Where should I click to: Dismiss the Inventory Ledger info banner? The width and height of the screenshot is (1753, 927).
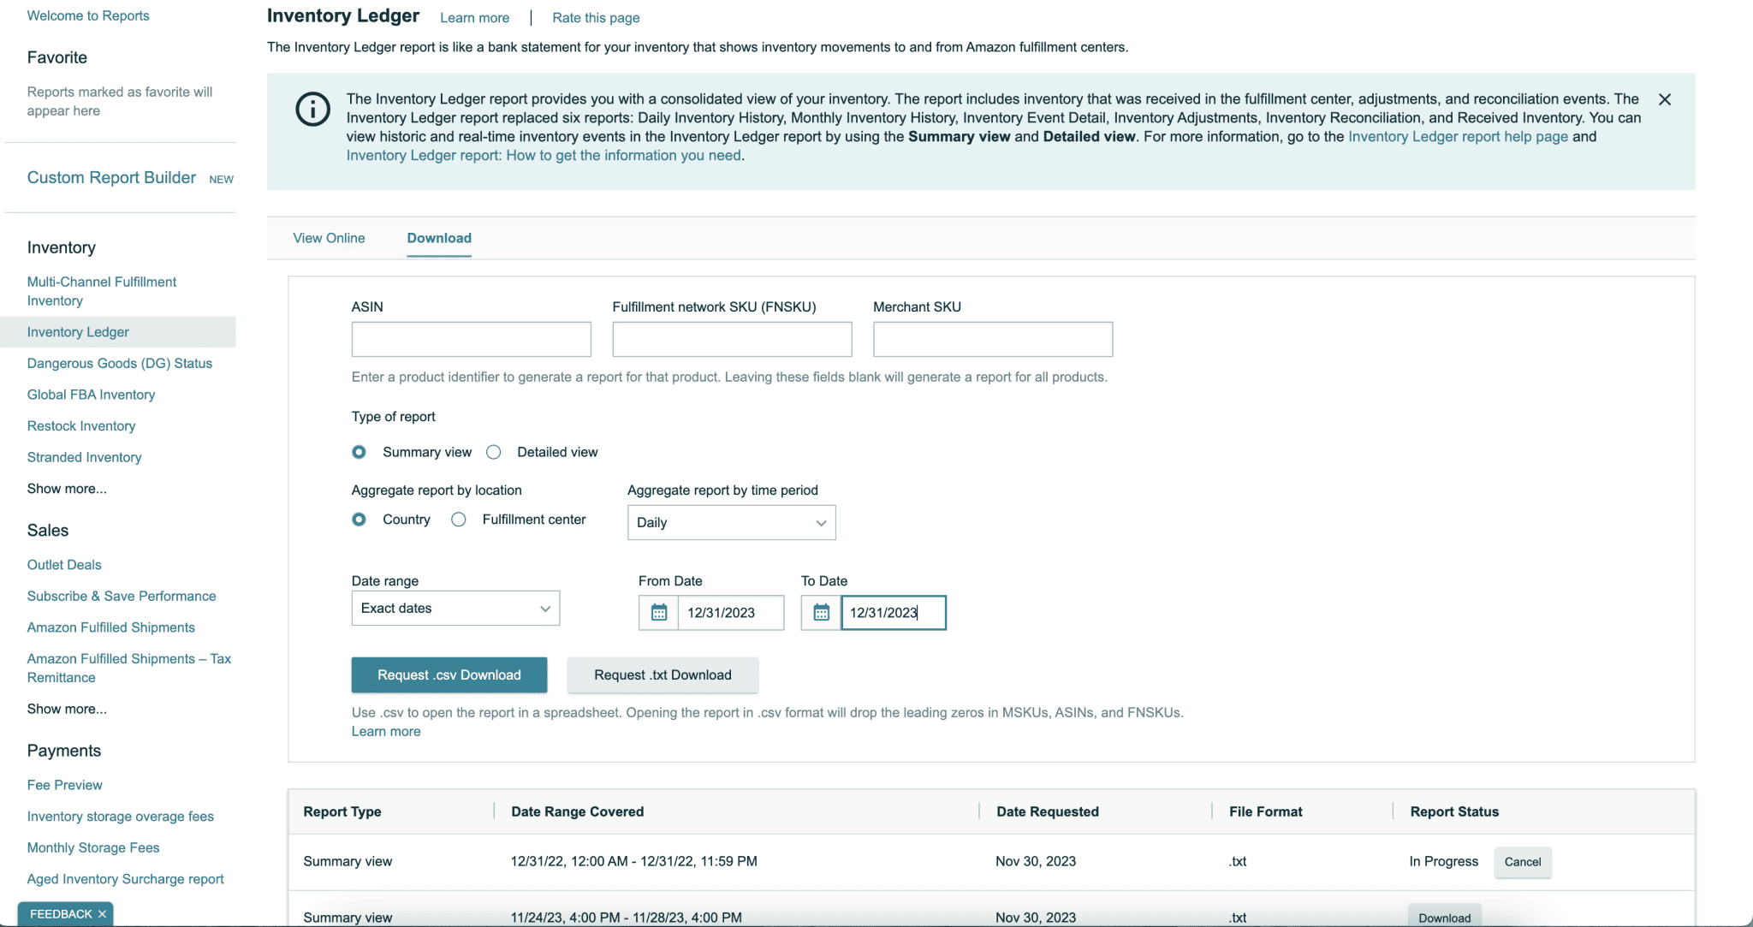(1664, 99)
